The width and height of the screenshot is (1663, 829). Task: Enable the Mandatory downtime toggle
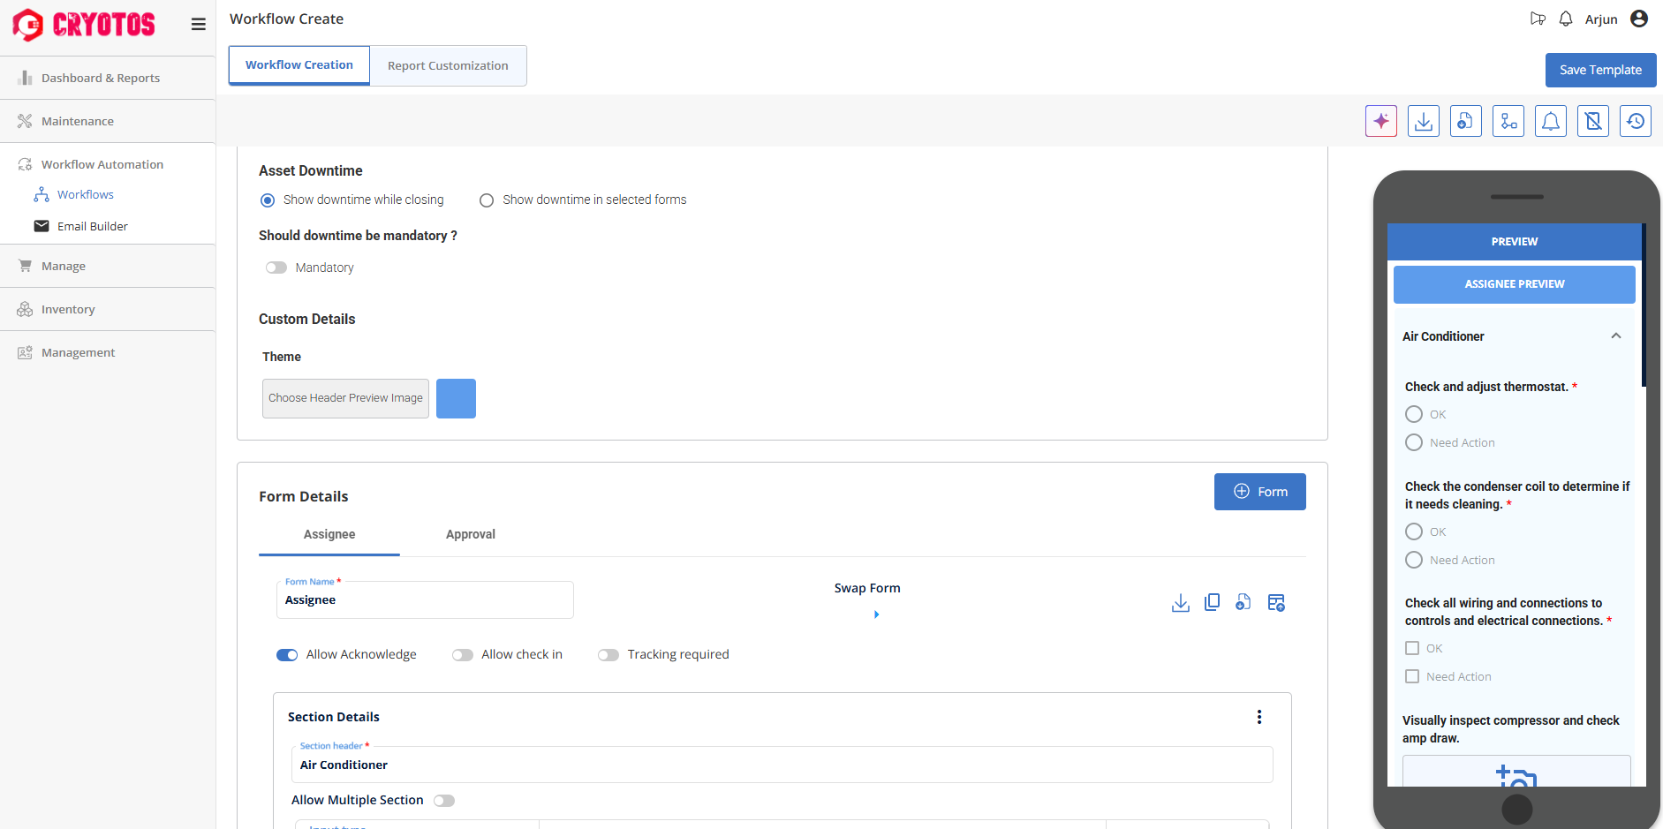(x=276, y=268)
